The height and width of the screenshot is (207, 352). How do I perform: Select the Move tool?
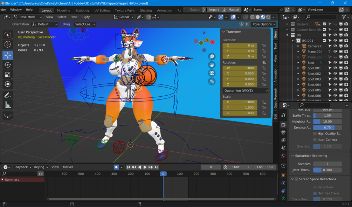click(8, 55)
